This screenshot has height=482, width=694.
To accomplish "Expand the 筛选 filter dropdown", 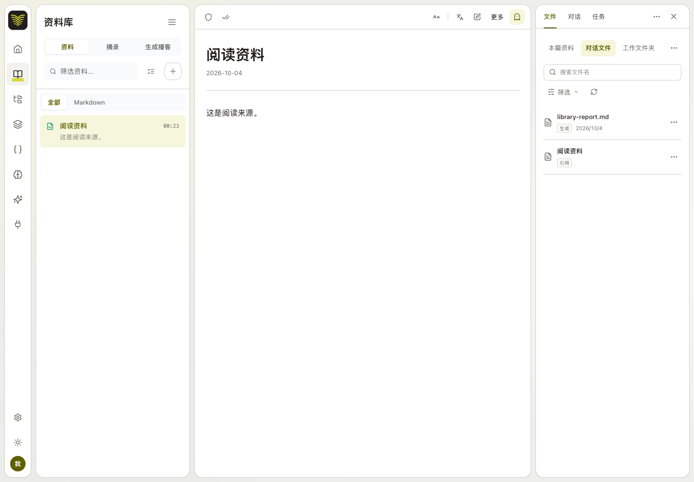I will (x=563, y=92).
